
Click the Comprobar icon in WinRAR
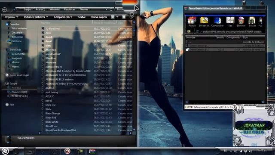tap(217, 22)
